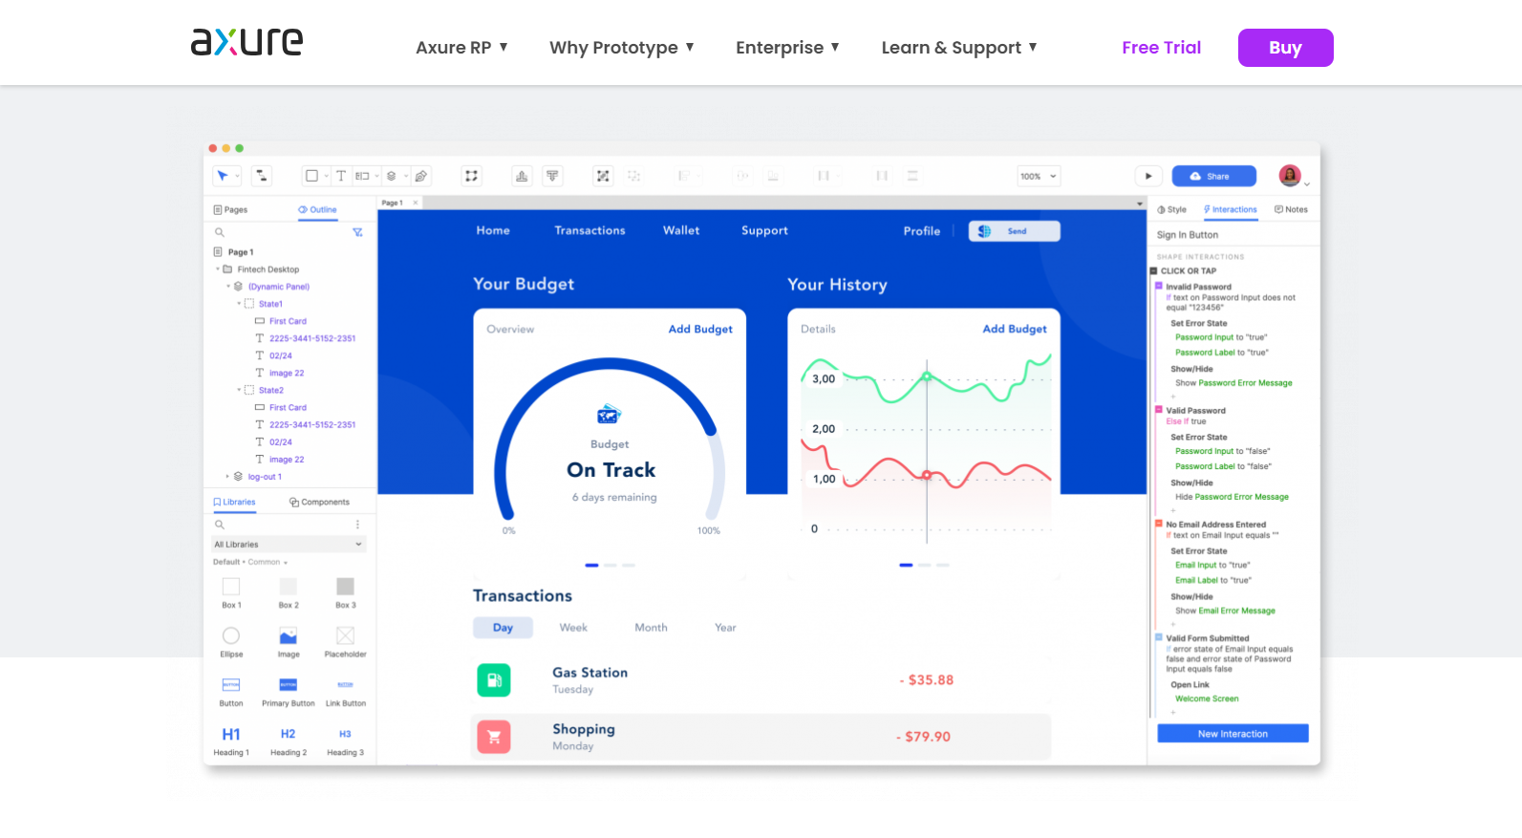Select the arrow selection tool
The width and height of the screenshot is (1522, 838).
point(223,176)
